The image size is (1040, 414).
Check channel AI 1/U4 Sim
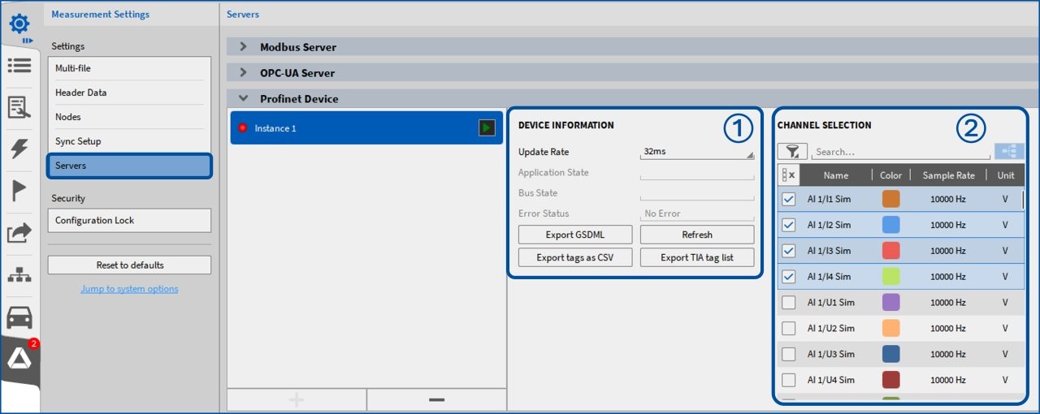[x=788, y=380]
